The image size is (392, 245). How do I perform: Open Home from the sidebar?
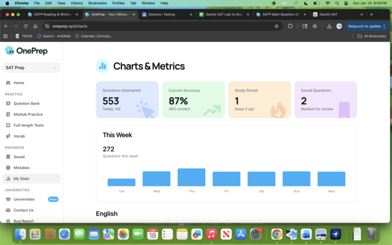pos(19,83)
